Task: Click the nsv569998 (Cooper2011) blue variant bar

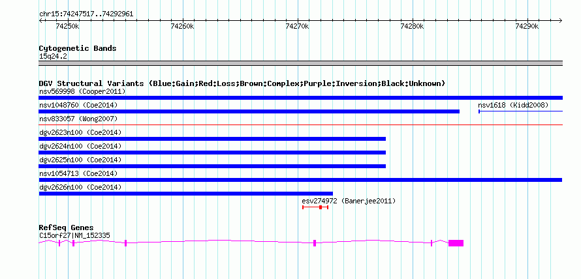Action: coord(300,98)
